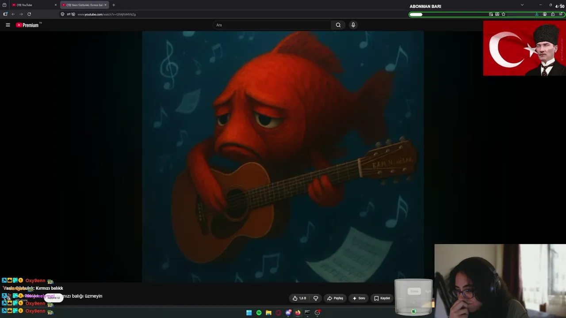Dislike the video with thumbs down
Image resolution: width=566 pixels, height=318 pixels.
click(316, 298)
